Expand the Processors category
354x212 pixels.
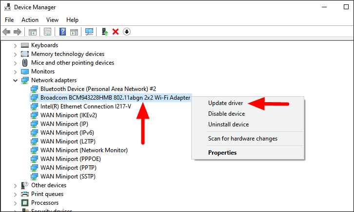click(x=15, y=203)
